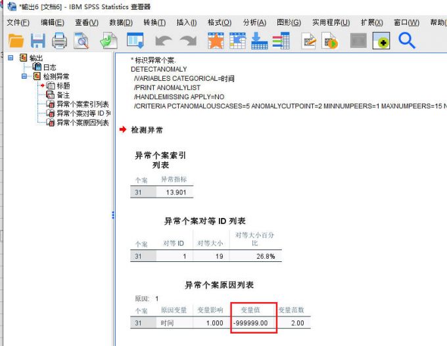The width and height of the screenshot is (447, 346).
Task: Select 异常个案原因列表 in outline tree
Action: [x=83, y=123]
